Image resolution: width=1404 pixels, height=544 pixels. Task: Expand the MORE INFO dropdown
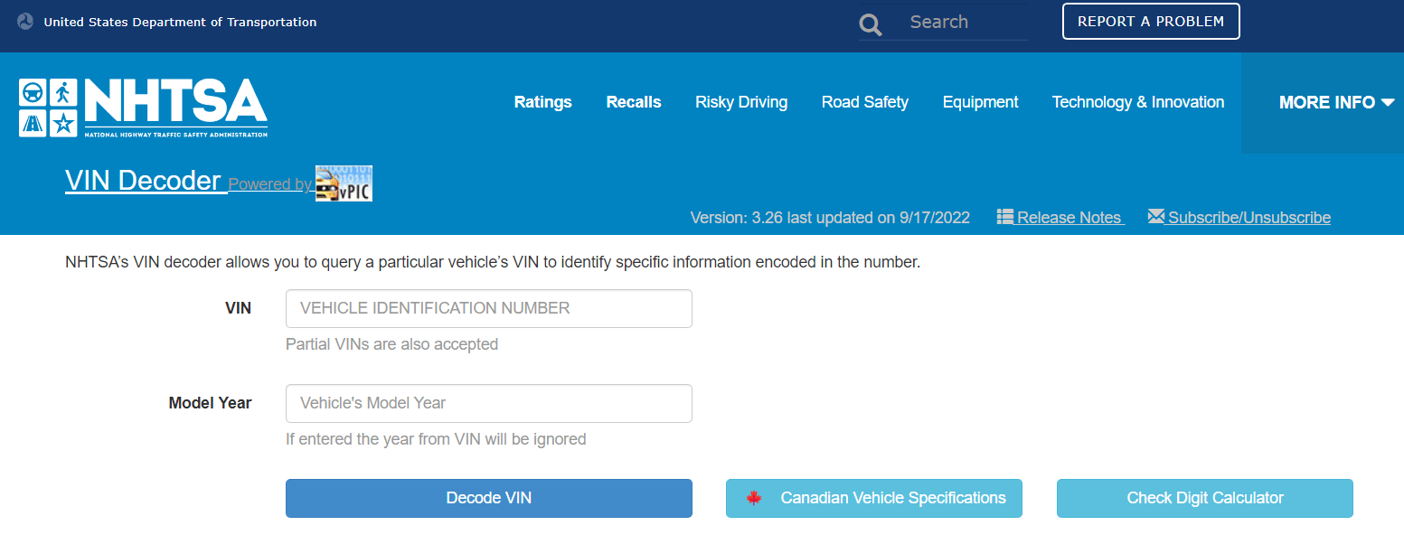tap(1327, 102)
